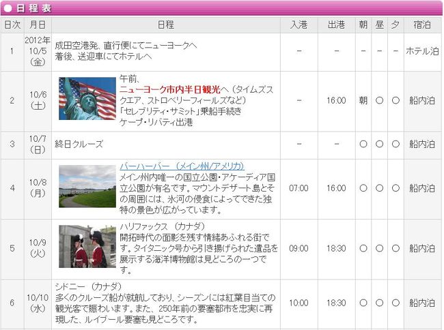The image size is (444, 330).
Task: Click the dinner circle mark on 10/7
Action: (396, 144)
